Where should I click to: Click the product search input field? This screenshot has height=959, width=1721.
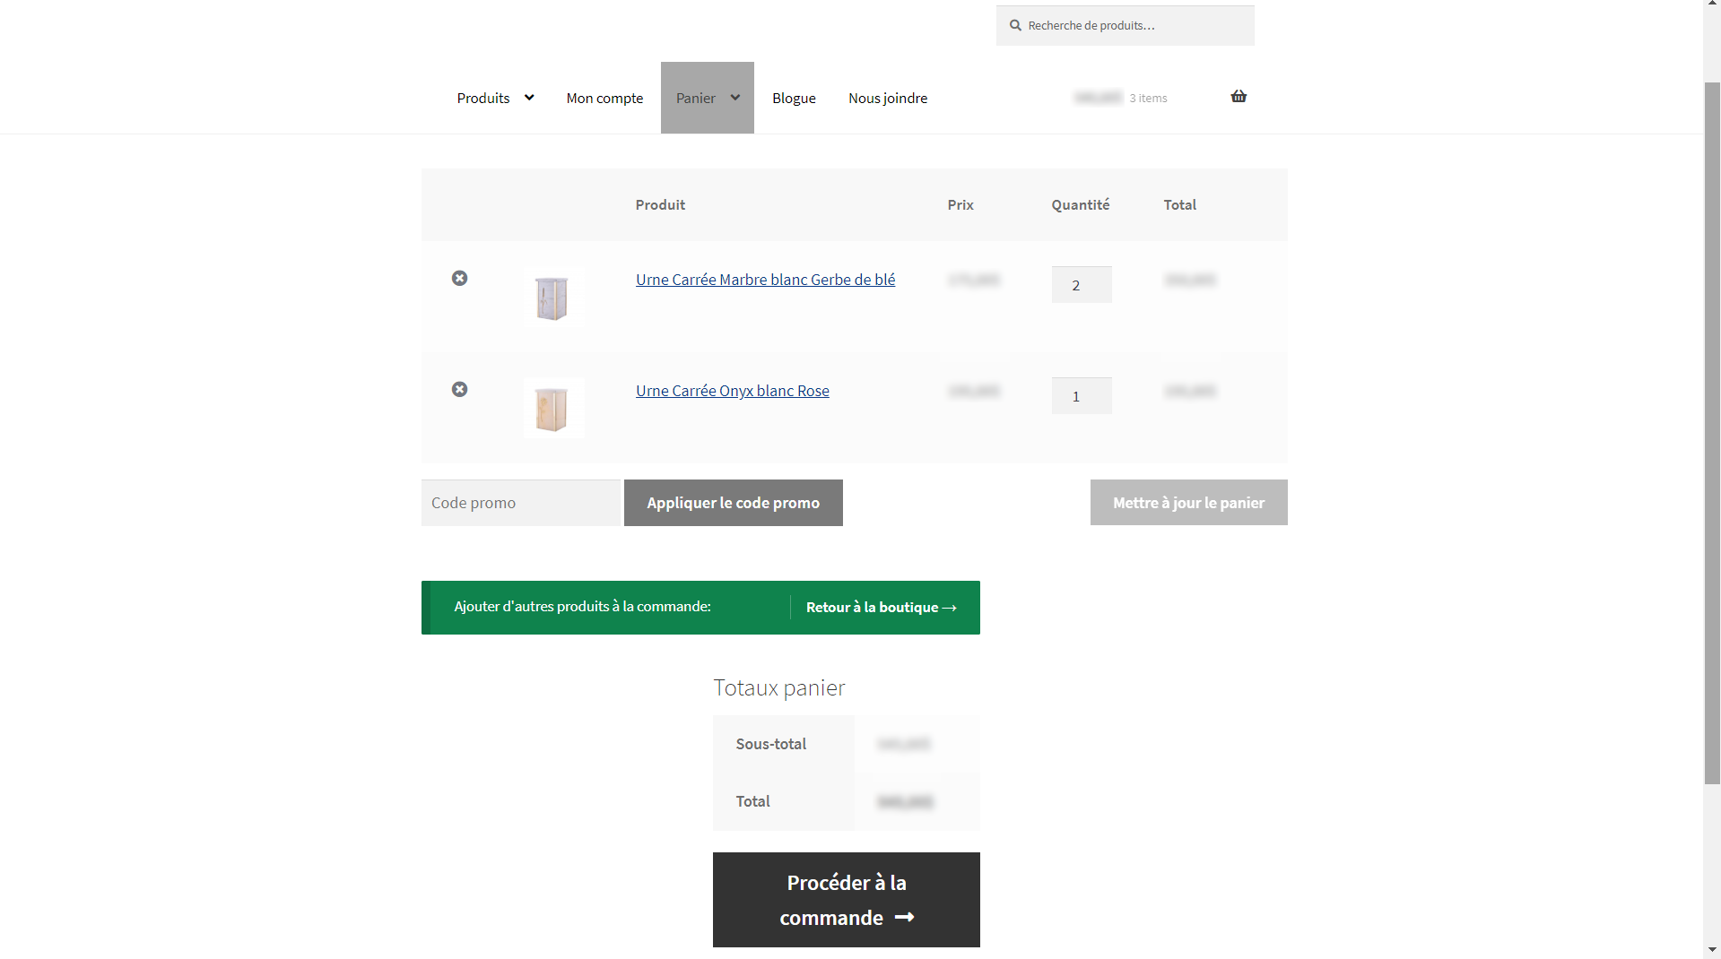tap(1135, 26)
